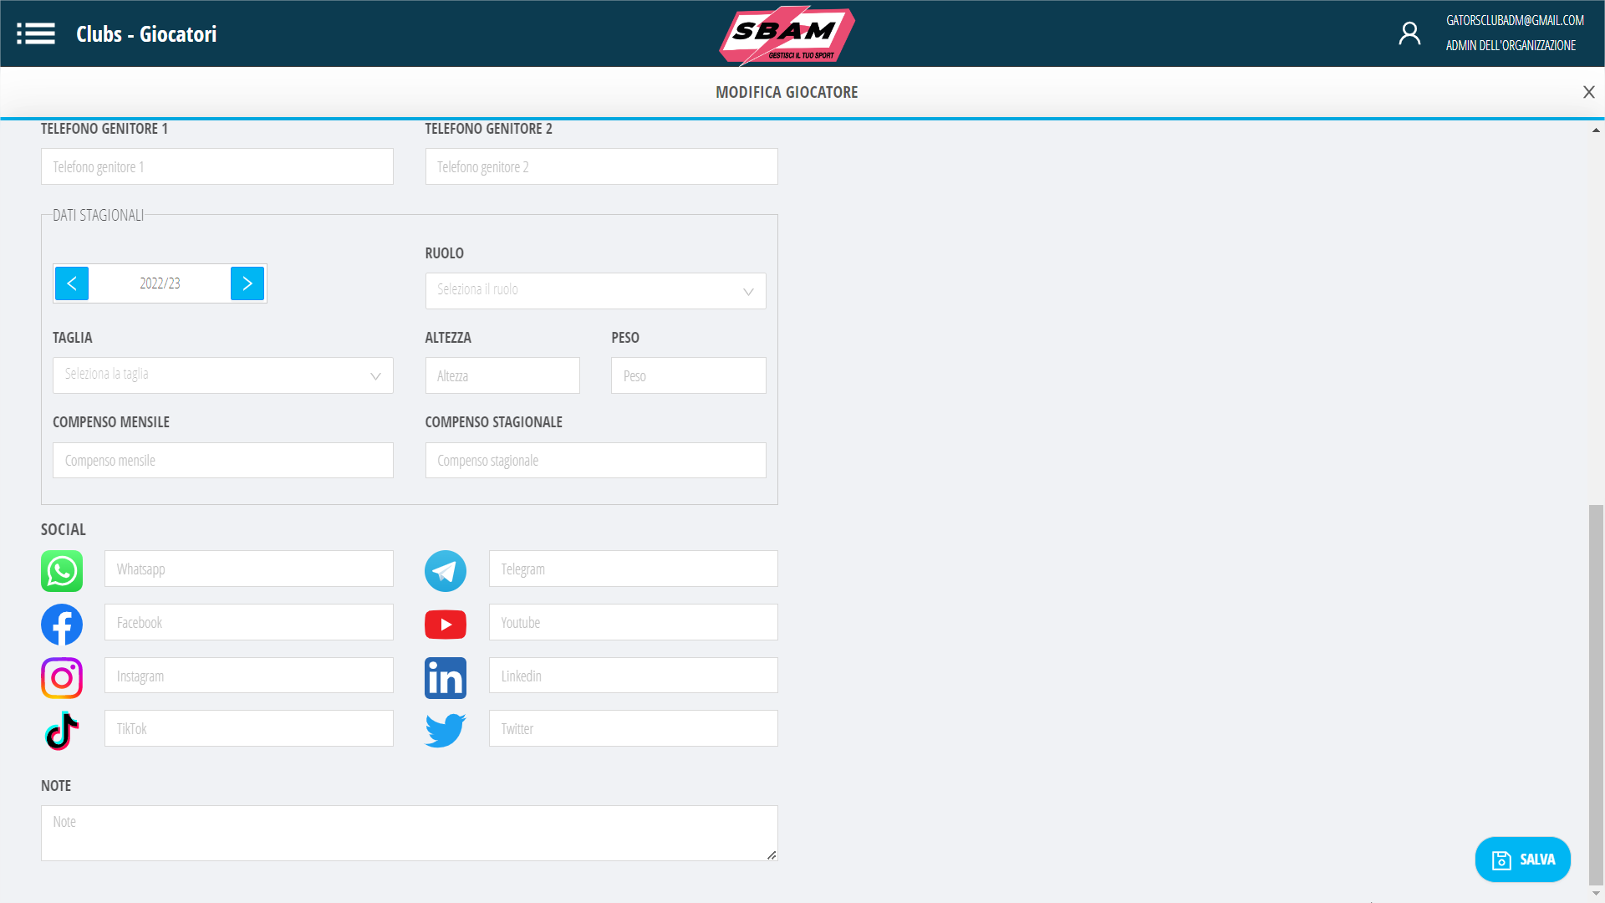Click the Admin dell'organizzazione text
Image resolution: width=1605 pixels, height=903 pixels.
point(1511,46)
